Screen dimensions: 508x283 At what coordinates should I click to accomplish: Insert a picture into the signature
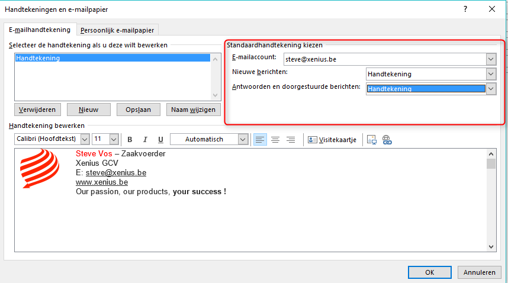pos(372,140)
